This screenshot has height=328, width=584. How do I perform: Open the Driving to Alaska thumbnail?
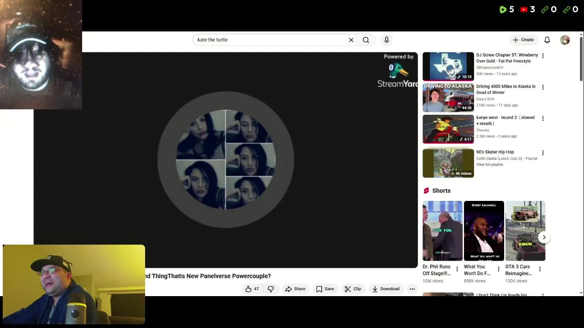click(448, 97)
